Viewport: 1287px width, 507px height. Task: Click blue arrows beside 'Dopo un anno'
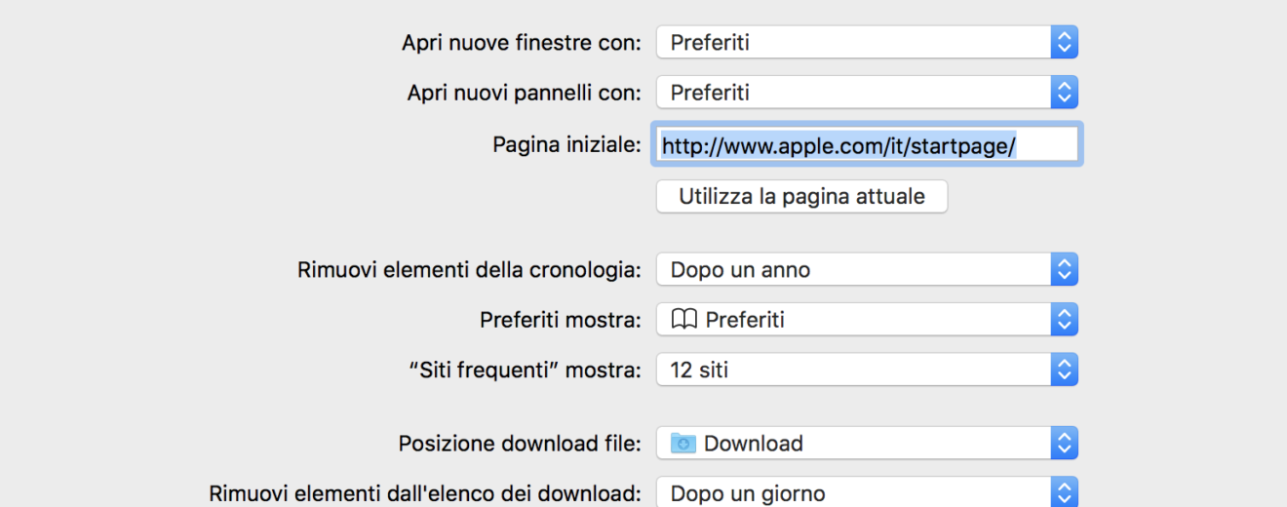[1065, 269]
